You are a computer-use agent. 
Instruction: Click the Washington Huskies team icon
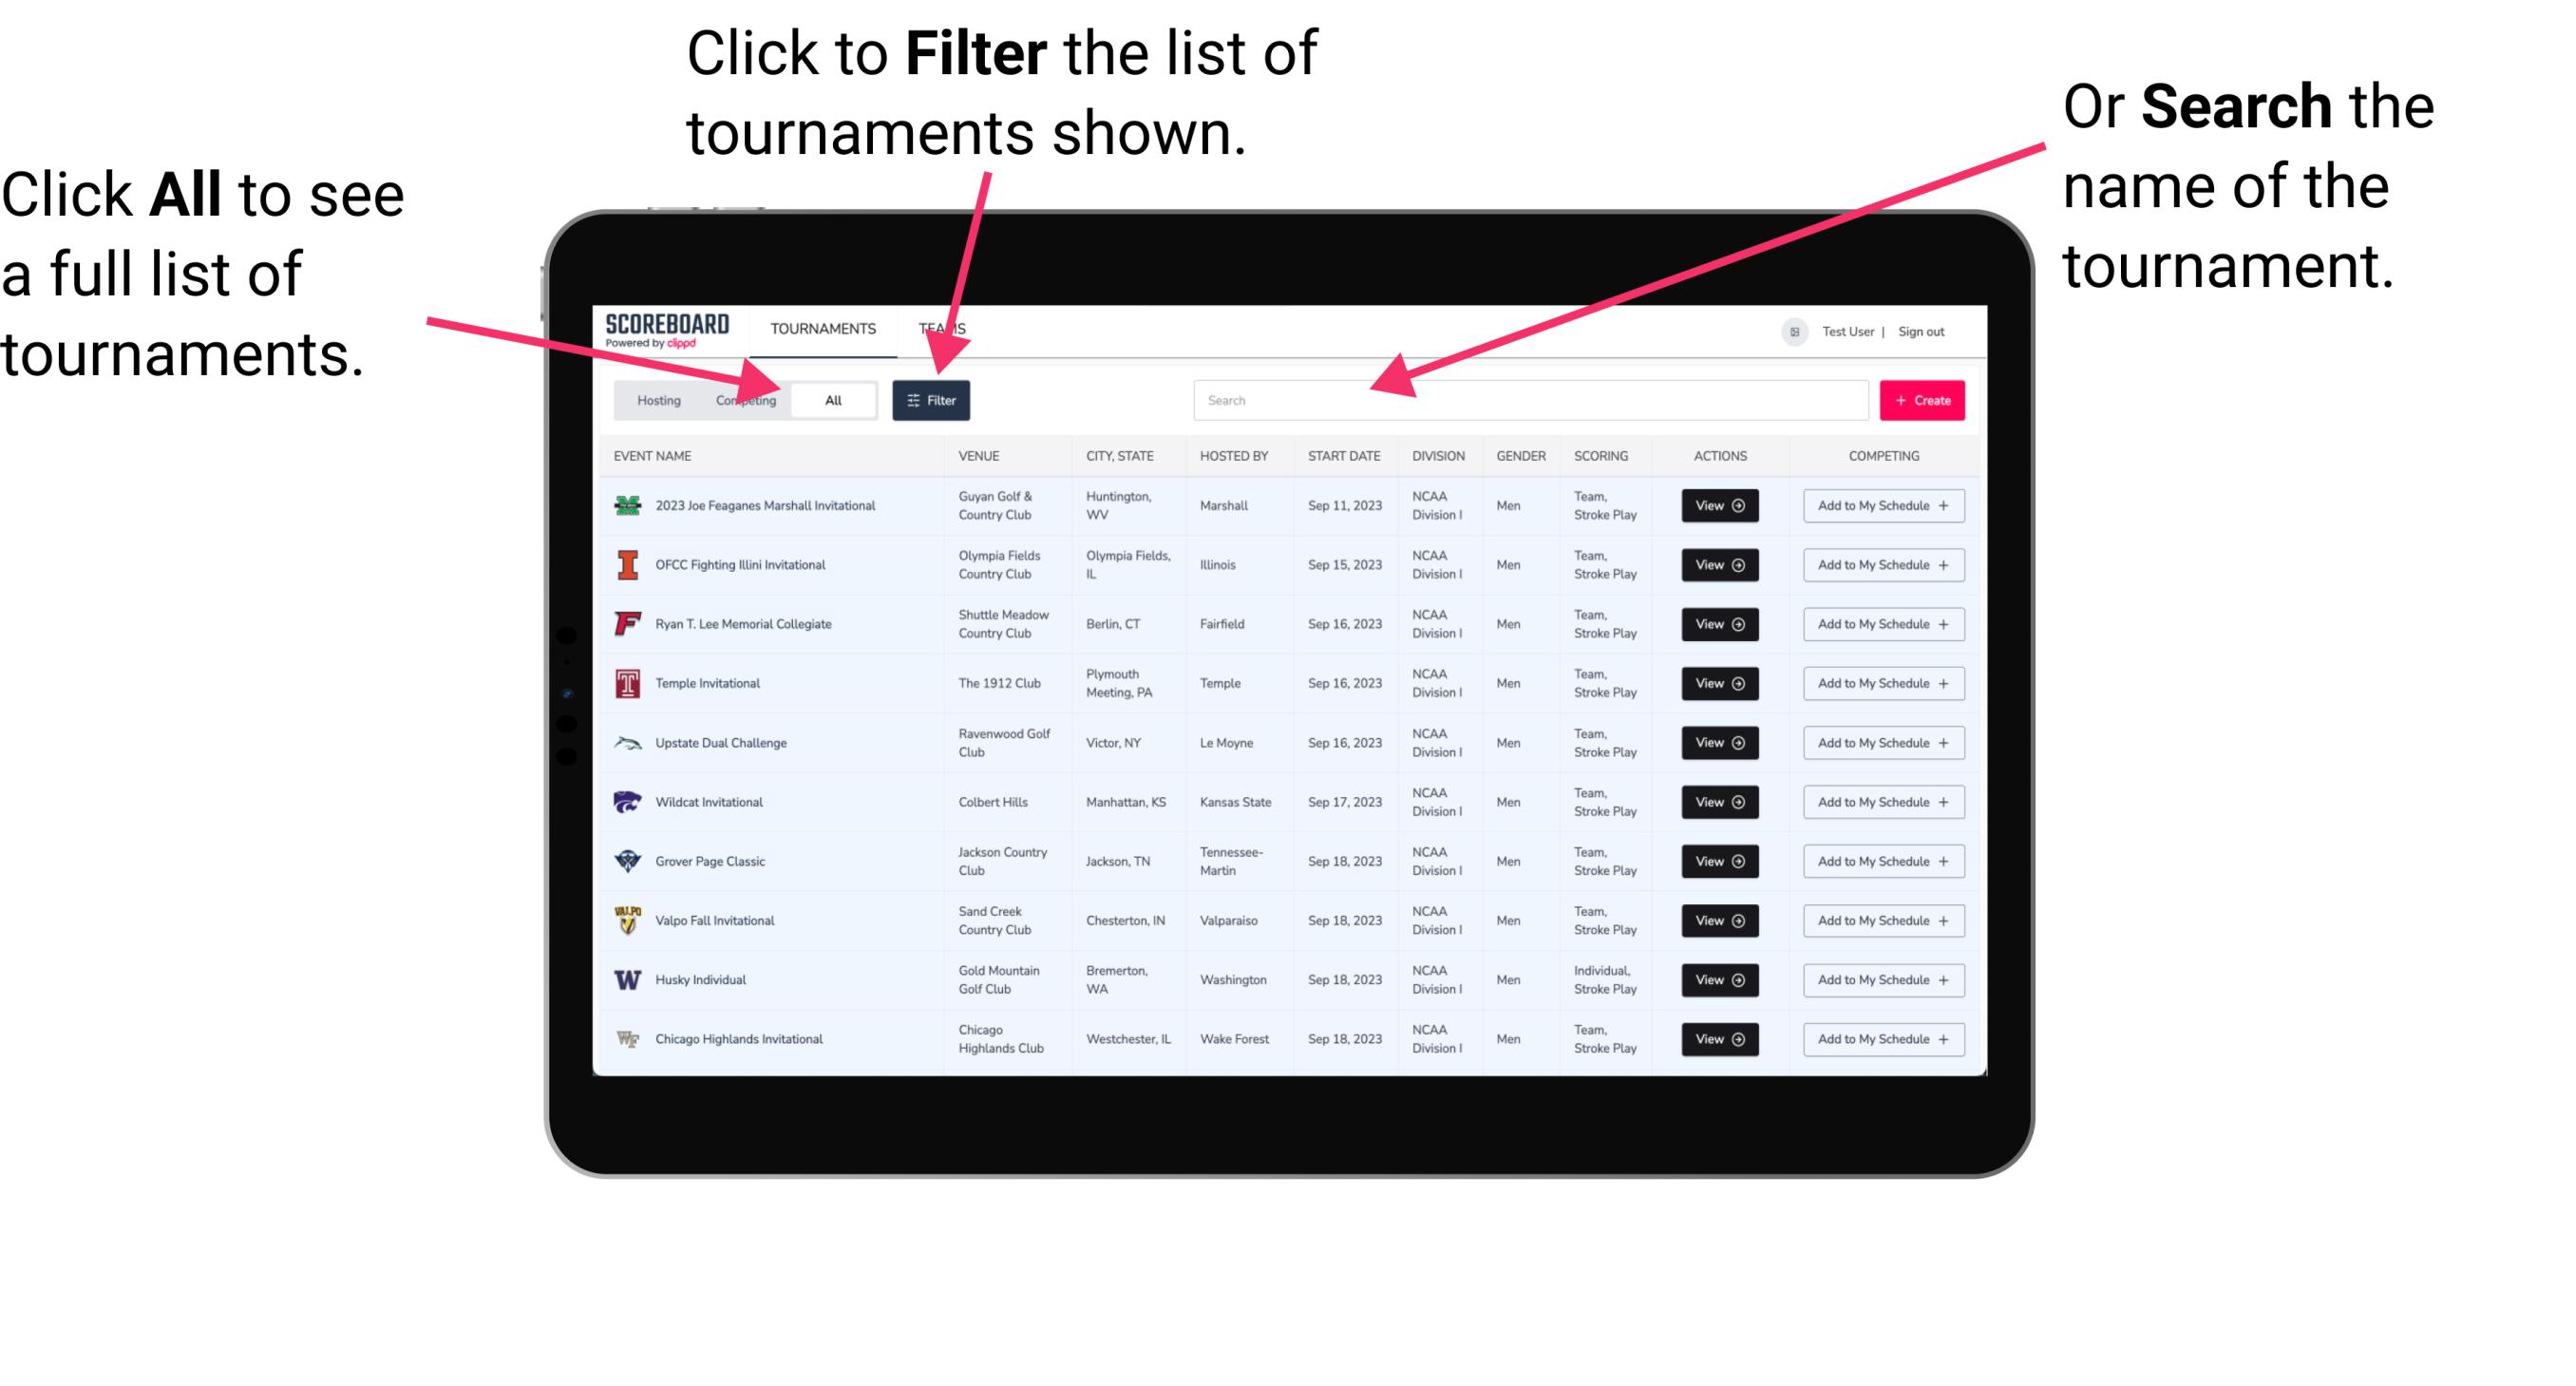click(x=632, y=978)
